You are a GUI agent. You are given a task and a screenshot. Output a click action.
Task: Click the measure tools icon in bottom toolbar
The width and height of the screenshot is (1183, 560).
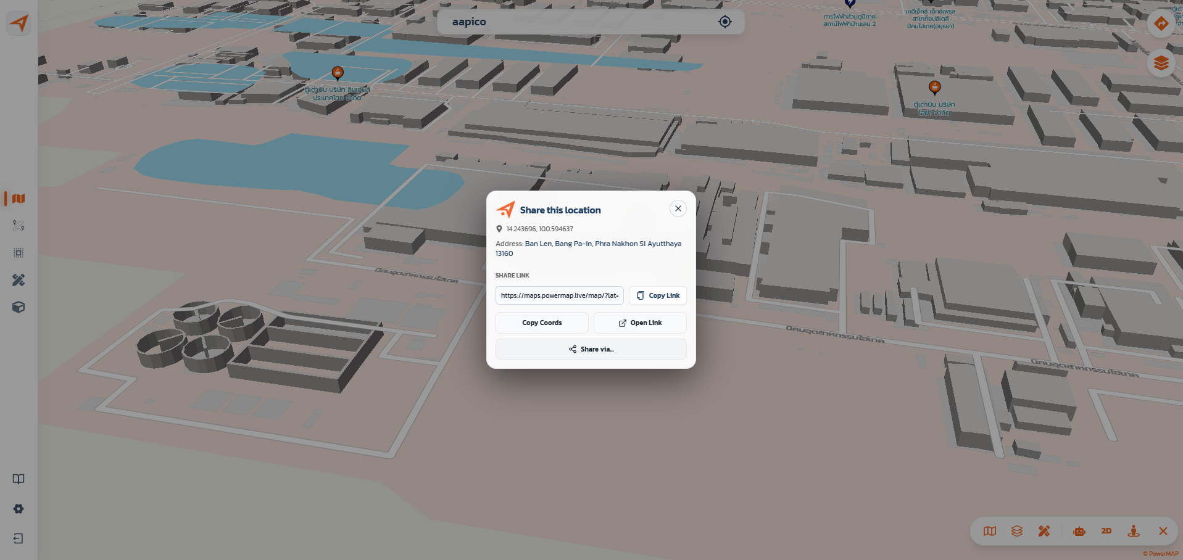1044,531
